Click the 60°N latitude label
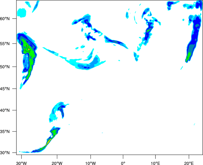 tap(5, 19)
